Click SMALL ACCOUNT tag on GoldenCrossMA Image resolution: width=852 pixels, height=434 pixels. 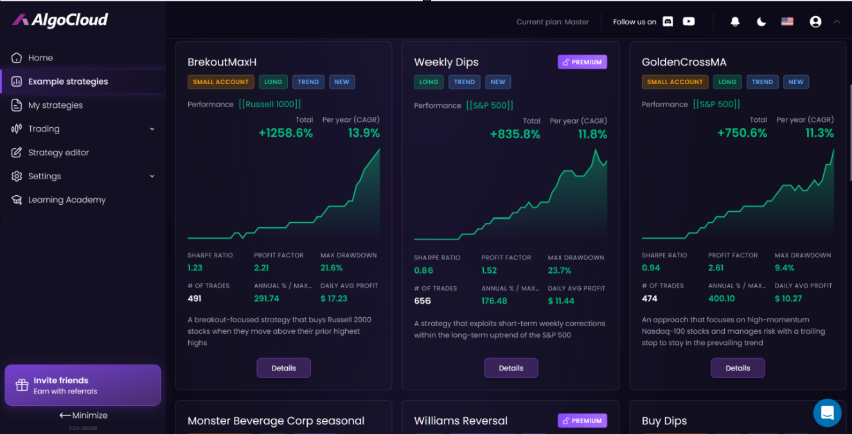pos(675,82)
